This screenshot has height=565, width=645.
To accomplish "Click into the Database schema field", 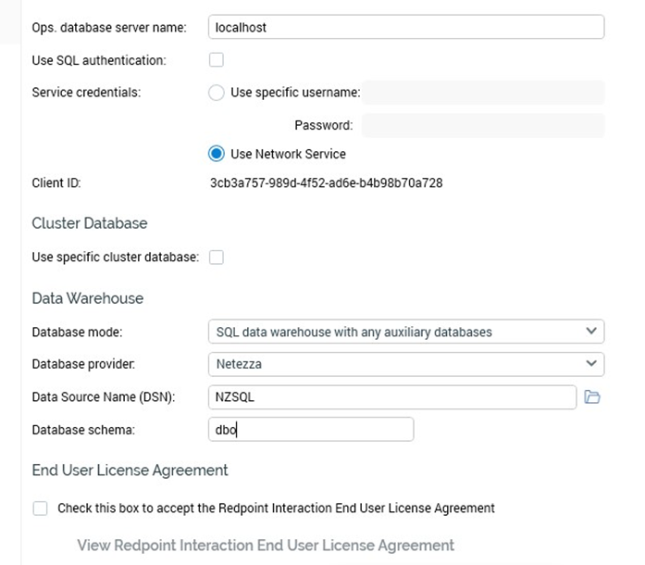I will 310,430.
